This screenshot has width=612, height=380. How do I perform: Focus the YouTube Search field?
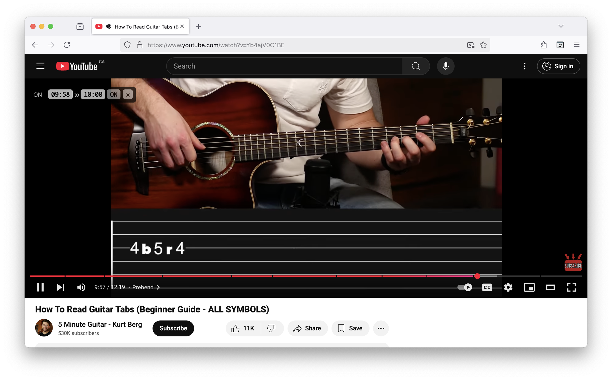click(x=284, y=66)
